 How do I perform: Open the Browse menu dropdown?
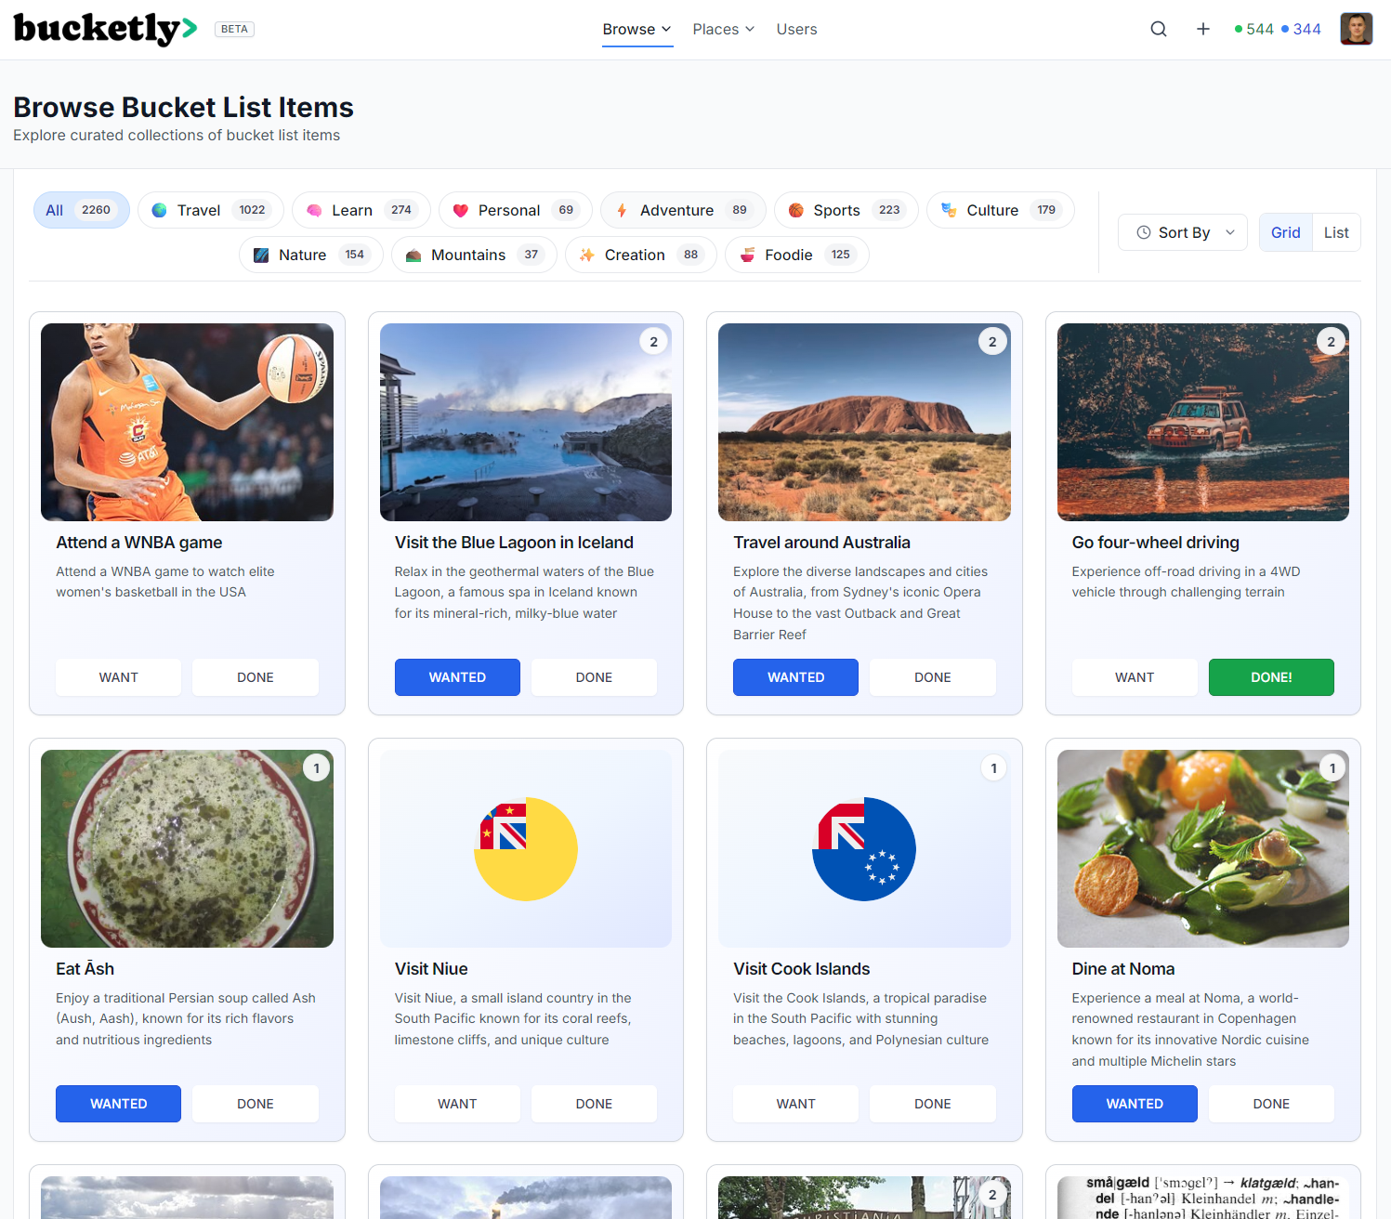(x=637, y=29)
